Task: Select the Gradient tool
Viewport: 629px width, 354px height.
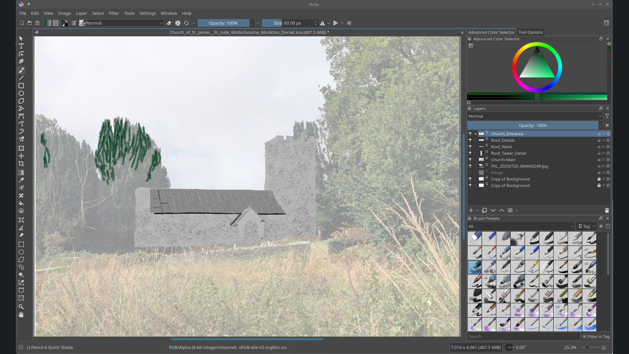Action: click(21, 173)
